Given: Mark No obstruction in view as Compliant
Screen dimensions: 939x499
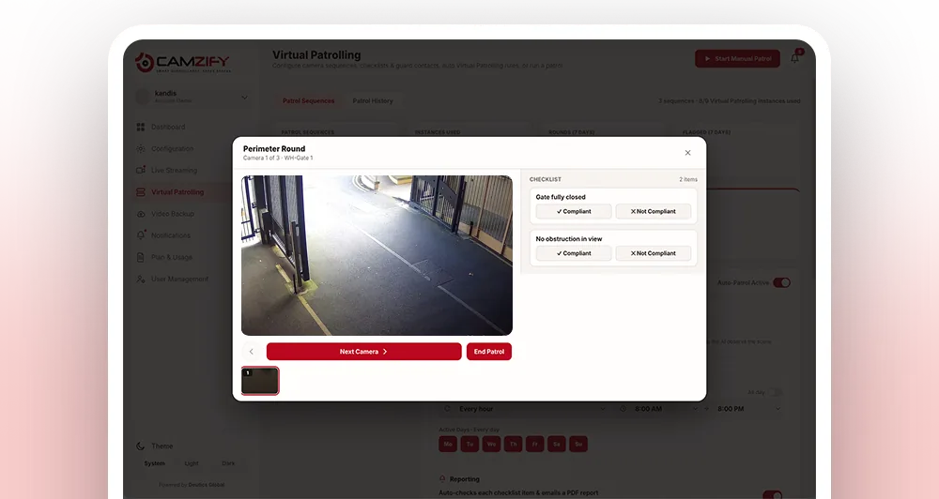Looking at the screenshot, I should (x=574, y=253).
